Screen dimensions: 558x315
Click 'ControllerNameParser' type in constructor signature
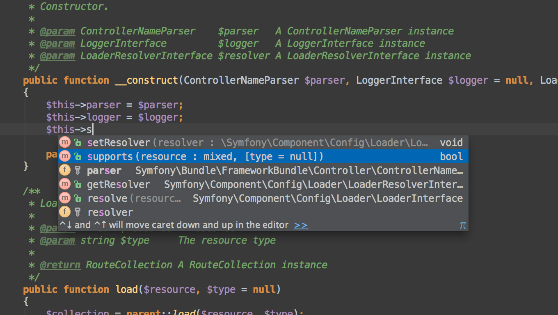241,80
